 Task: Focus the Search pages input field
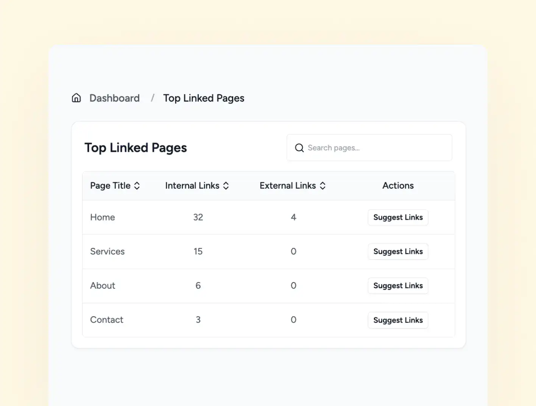[x=369, y=148]
